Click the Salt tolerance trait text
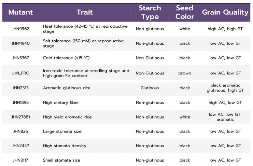 [83, 43]
